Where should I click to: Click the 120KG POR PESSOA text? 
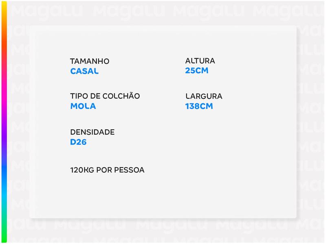point(107,170)
